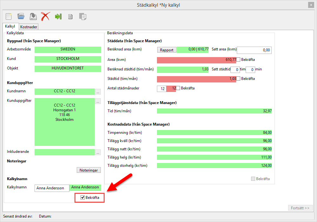The width and height of the screenshot is (317, 222).
Task: Open Noteringar button
Action: click(x=88, y=170)
